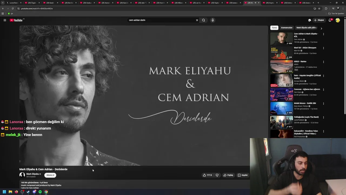The width and height of the screenshot is (346, 195).
Task: Open Discord from the taskbar
Action: point(34,192)
